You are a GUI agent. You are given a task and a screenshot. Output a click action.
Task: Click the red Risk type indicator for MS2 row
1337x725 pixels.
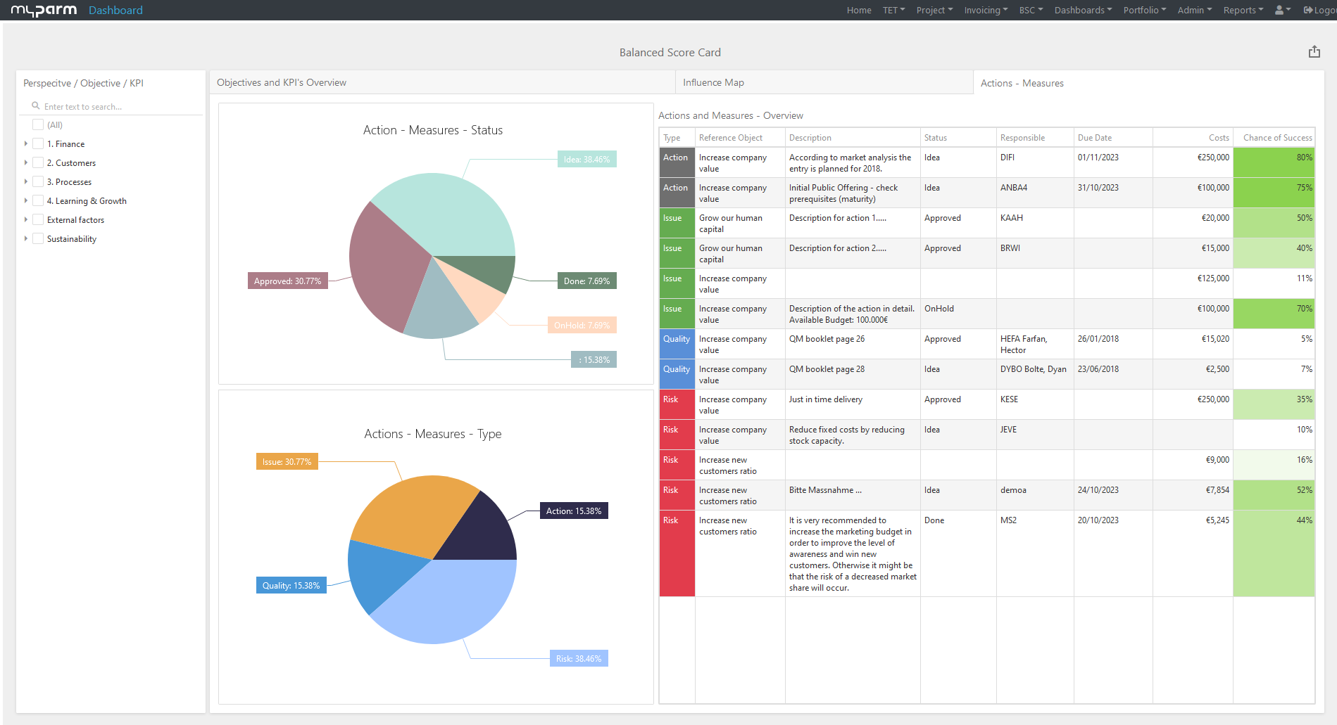coord(676,552)
